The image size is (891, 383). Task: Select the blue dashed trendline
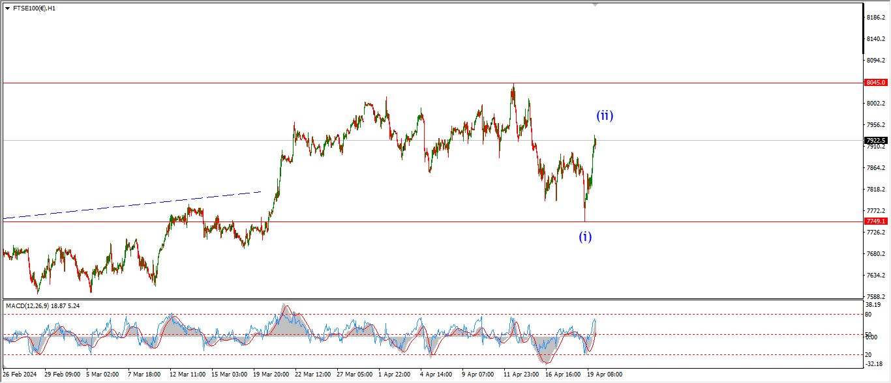130,205
